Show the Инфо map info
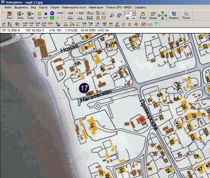This screenshot has height=178, width=210. (x=153, y=15)
